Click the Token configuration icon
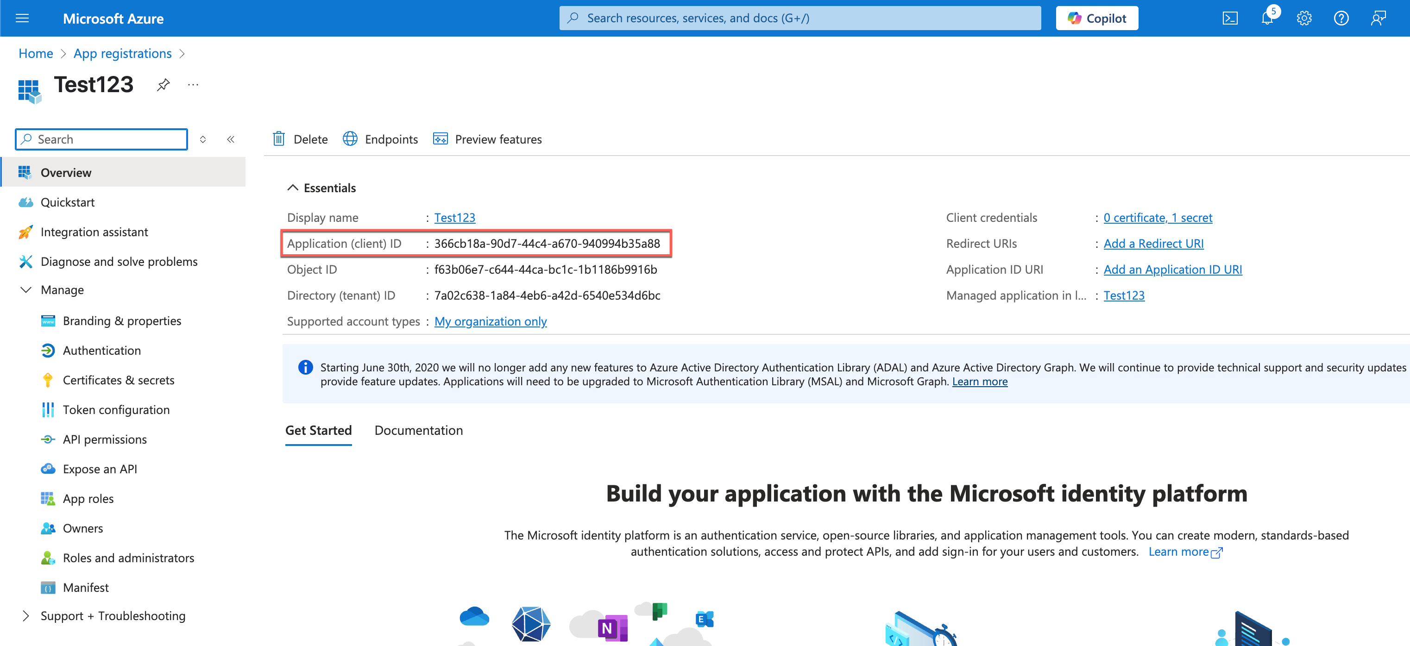This screenshot has height=646, width=1410. click(x=48, y=410)
